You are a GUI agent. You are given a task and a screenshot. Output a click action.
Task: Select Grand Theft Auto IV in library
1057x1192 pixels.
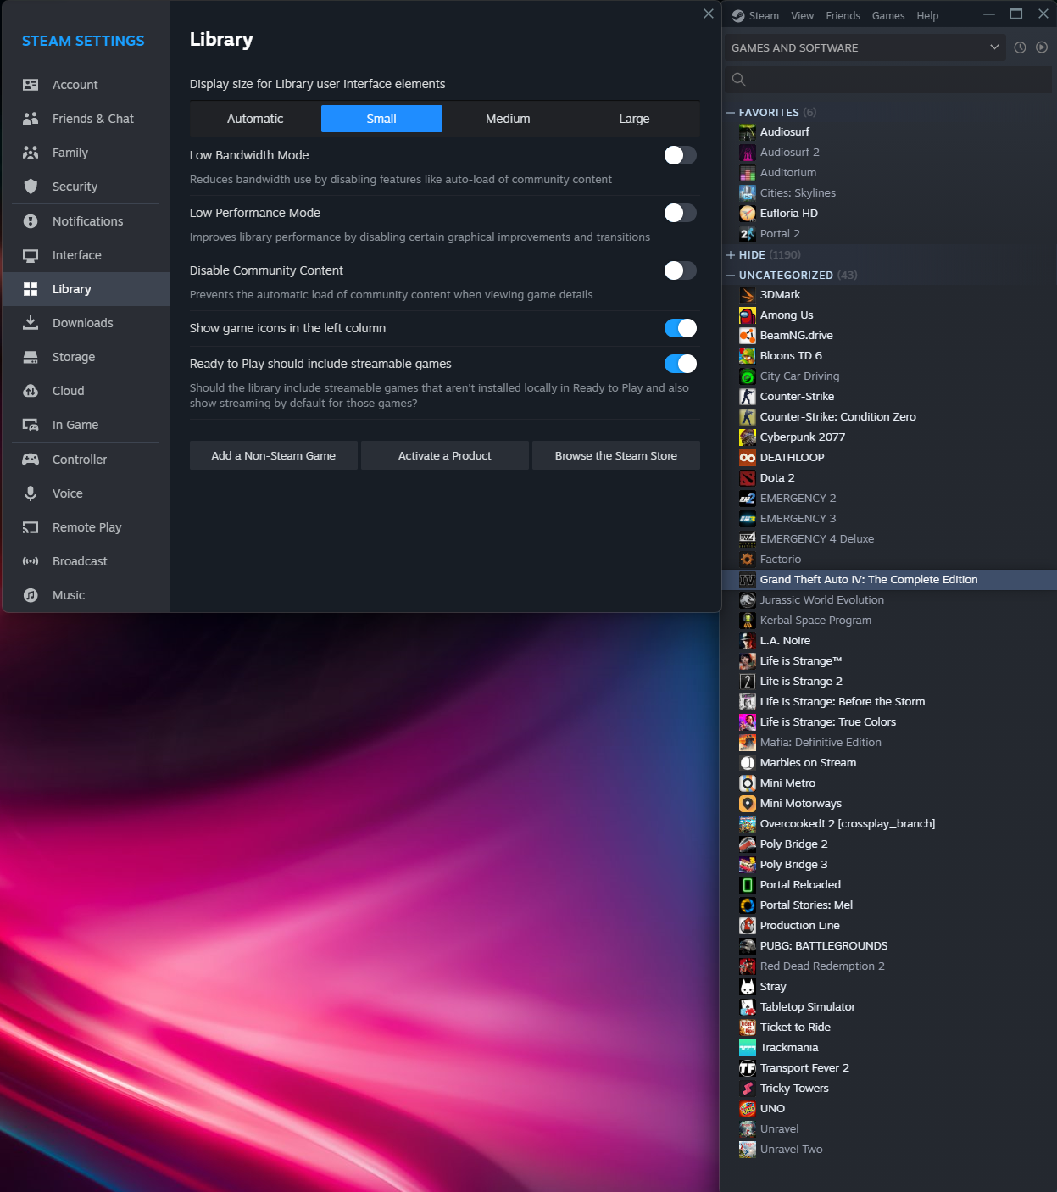pyautogui.click(x=889, y=580)
